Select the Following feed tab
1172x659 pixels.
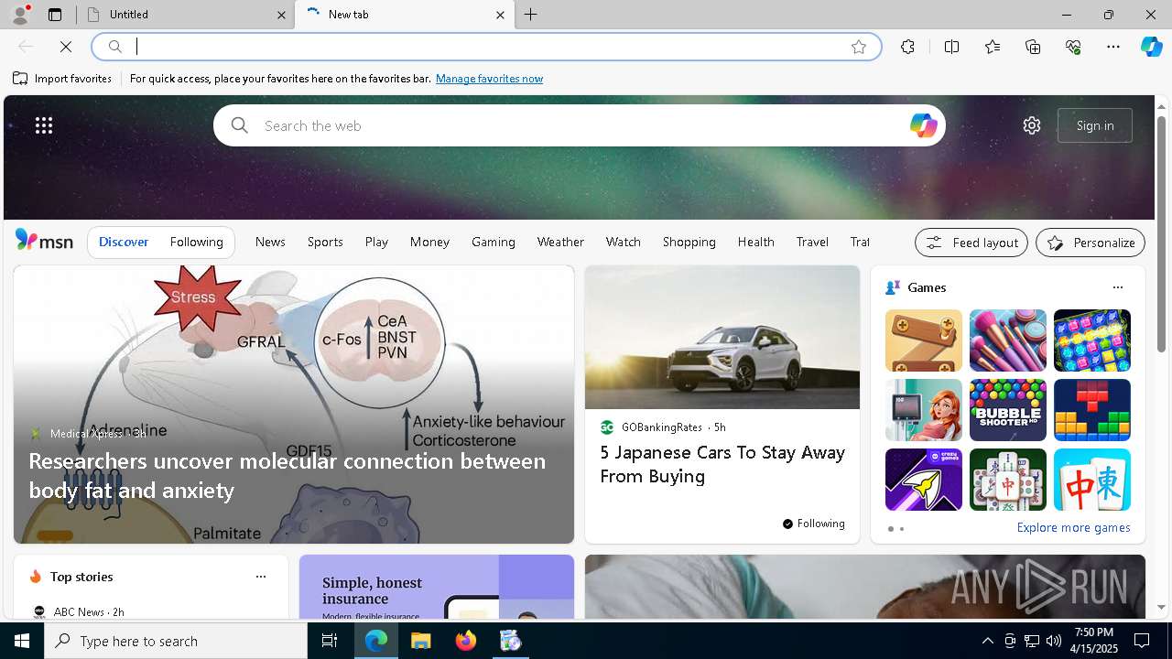point(197,242)
